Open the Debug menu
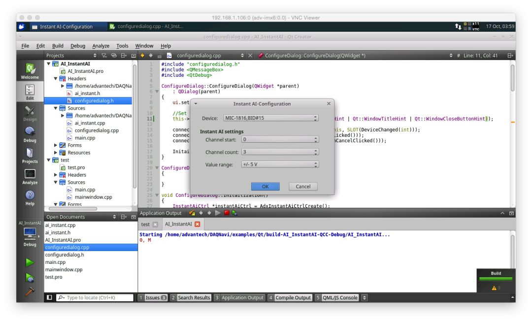The width and height of the screenshot is (532, 322). (x=78, y=46)
